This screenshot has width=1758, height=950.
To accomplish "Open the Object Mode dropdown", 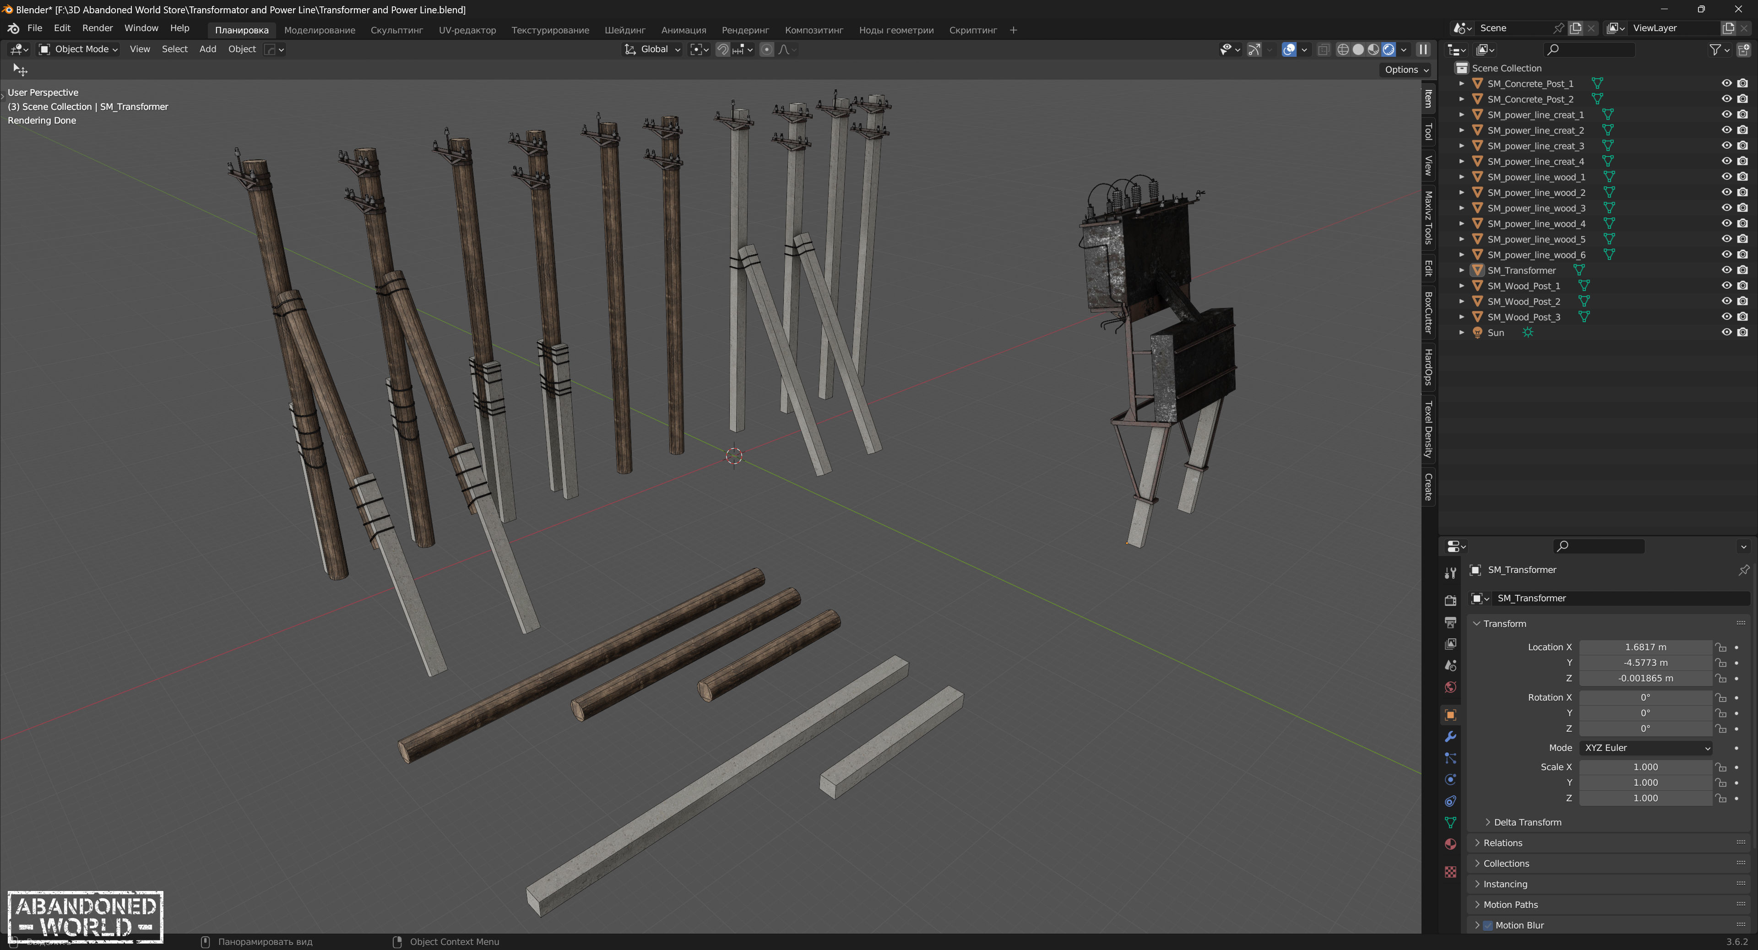I will click(78, 49).
